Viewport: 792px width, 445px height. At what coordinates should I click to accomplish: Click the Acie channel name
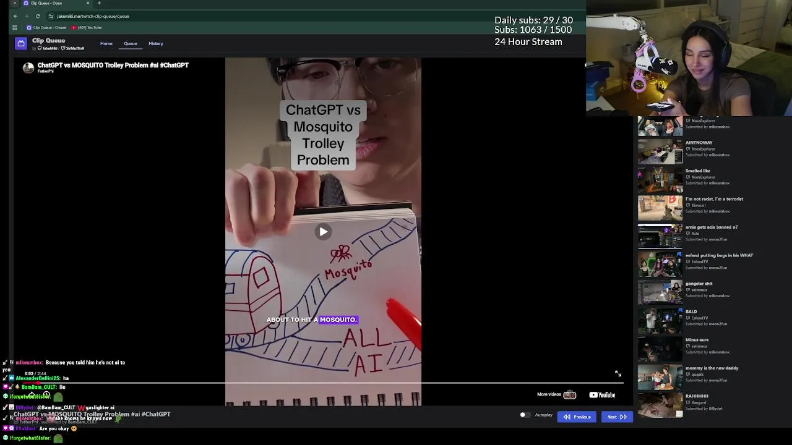point(695,233)
